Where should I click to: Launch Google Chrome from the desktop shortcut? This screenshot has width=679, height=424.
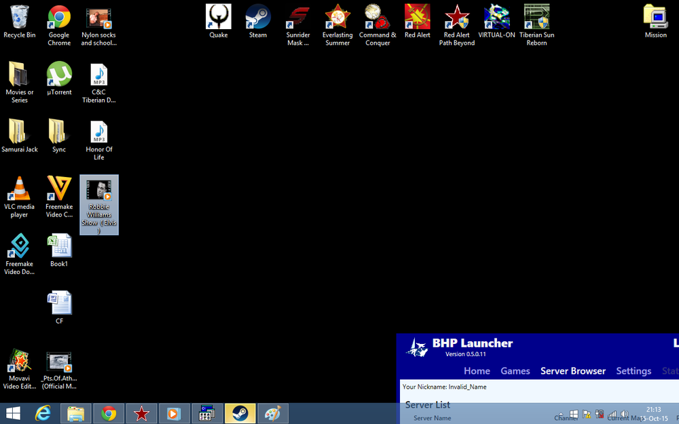coord(59,26)
